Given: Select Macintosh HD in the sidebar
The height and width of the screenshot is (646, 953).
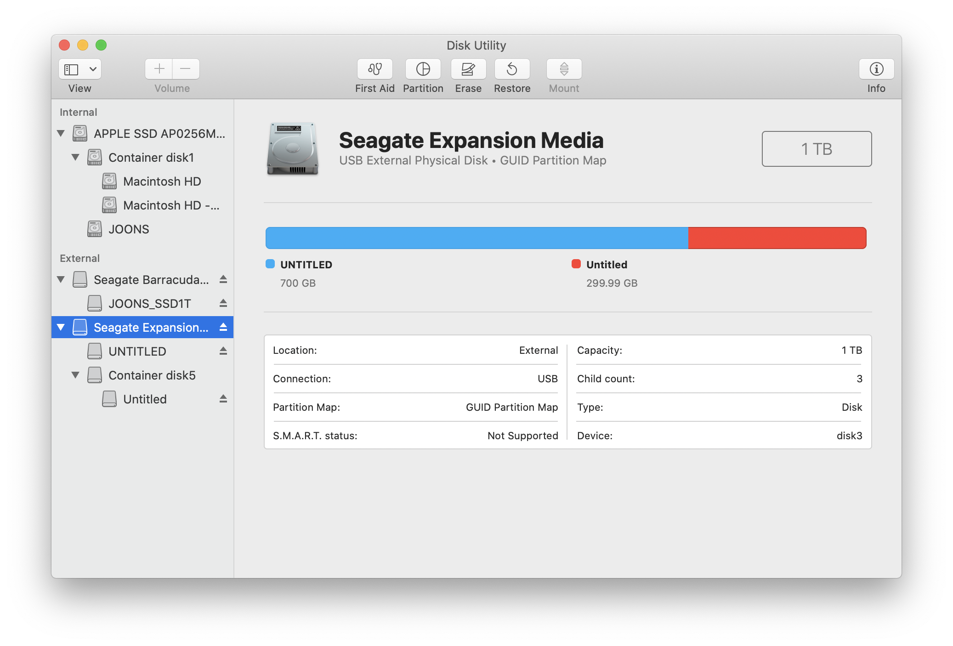Looking at the screenshot, I should click(162, 181).
